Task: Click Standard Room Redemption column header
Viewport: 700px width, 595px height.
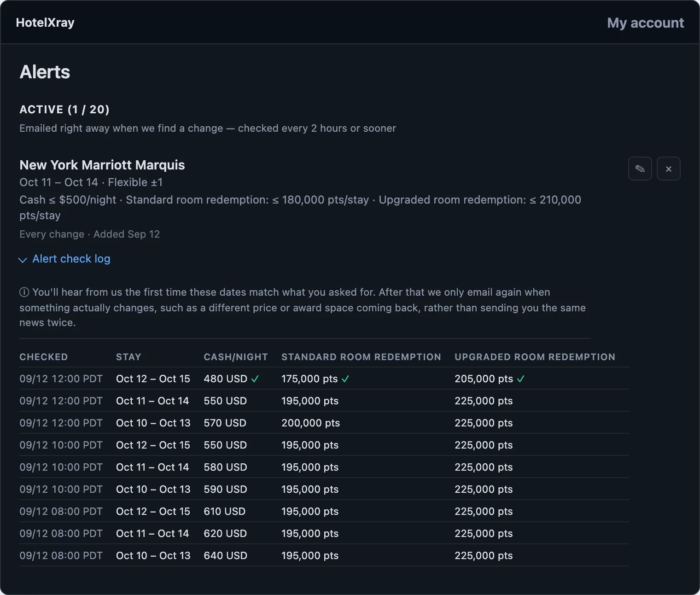Action: [361, 357]
